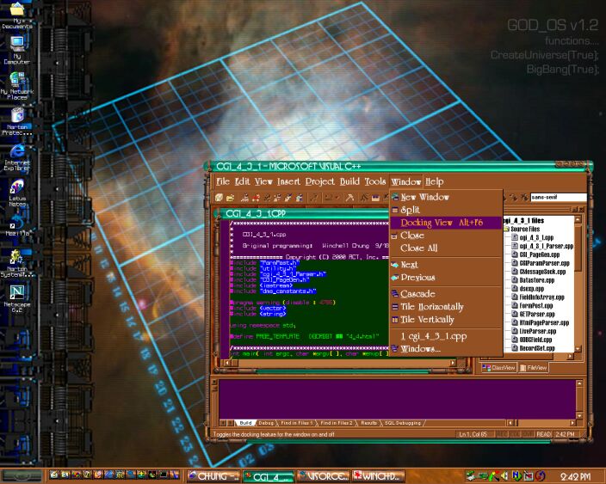606x484 pixels.
Task: Open Datastore.cpp in the file tree
Action: click(x=537, y=279)
